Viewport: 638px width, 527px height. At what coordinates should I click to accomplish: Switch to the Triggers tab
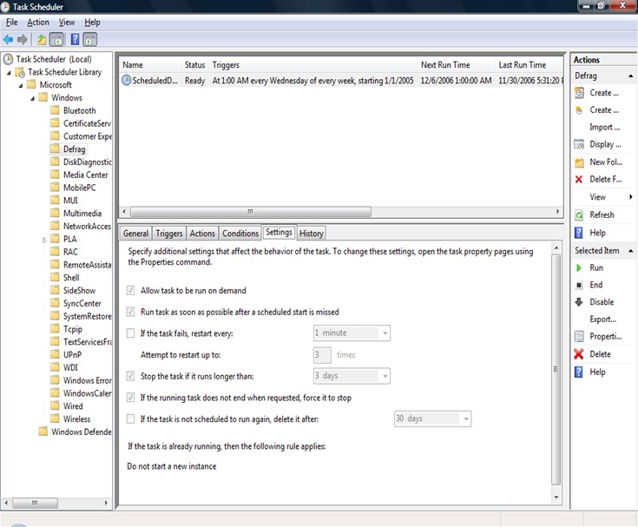[169, 234]
